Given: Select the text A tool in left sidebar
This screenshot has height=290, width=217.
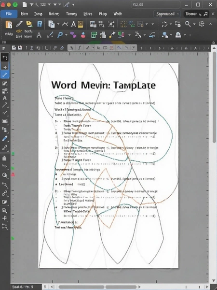Looking at the screenshot, I should 5,98.
